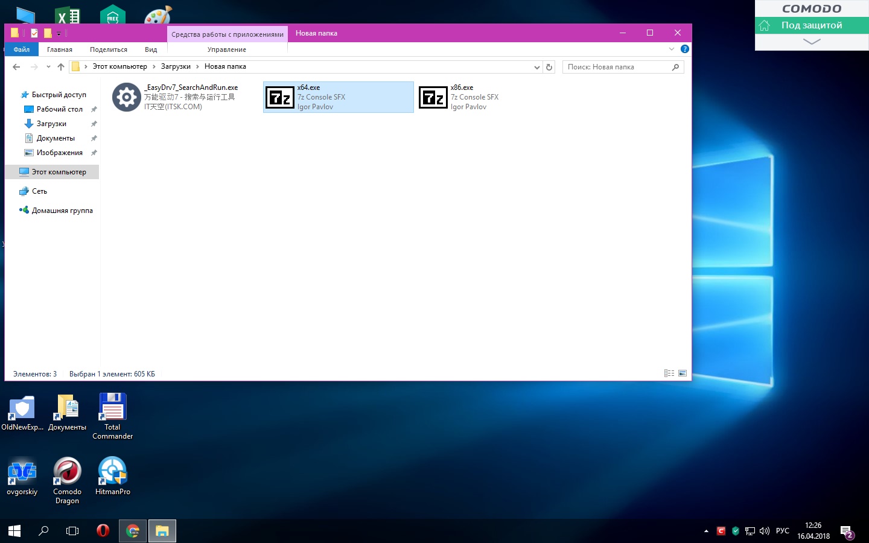The height and width of the screenshot is (543, 869).
Task: Switch to large thumbnails view mode
Action: tap(683, 373)
